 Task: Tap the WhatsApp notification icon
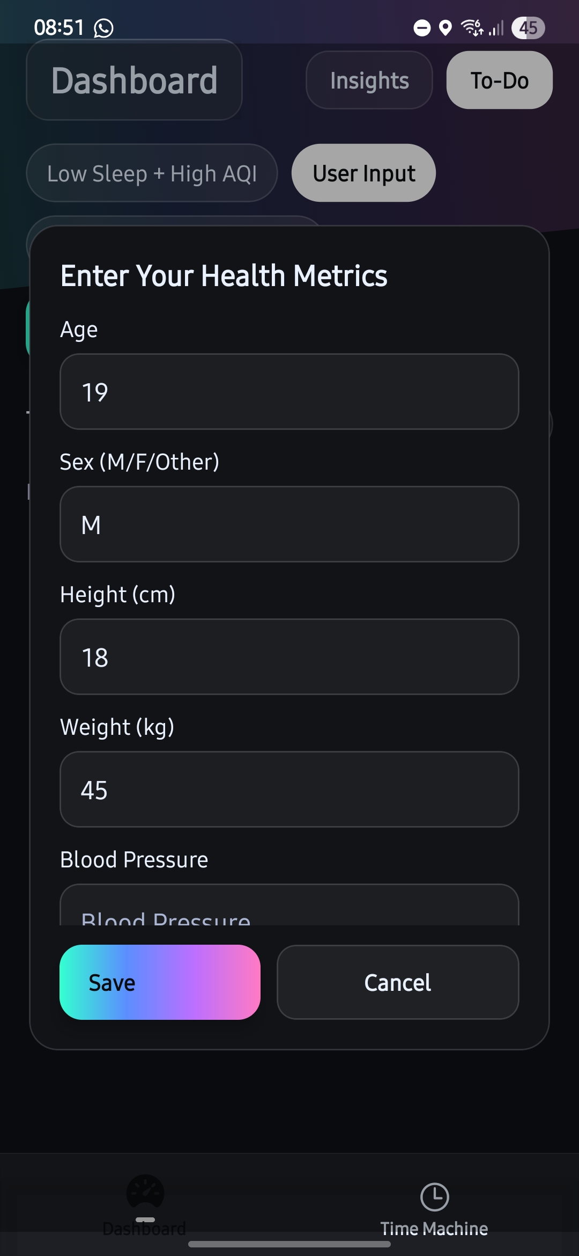pyautogui.click(x=103, y=28)
